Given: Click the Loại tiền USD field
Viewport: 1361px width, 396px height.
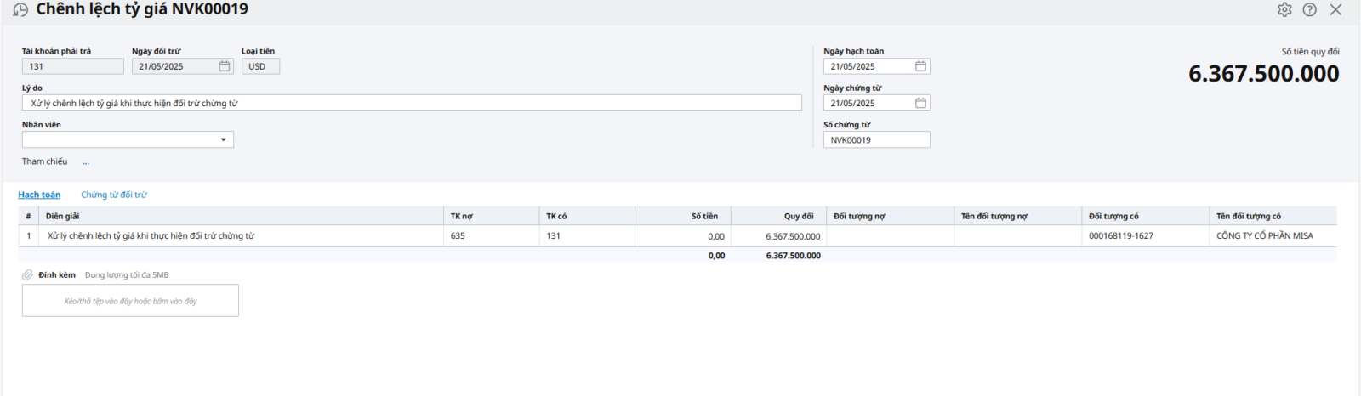Looking at the screenshot, I should [260, 66].
